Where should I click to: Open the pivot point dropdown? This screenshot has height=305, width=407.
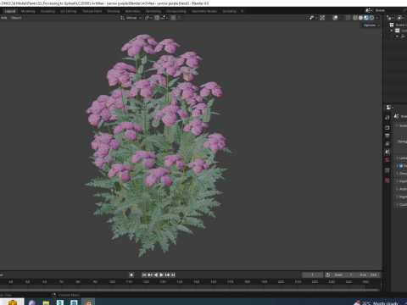click(148, 18)
